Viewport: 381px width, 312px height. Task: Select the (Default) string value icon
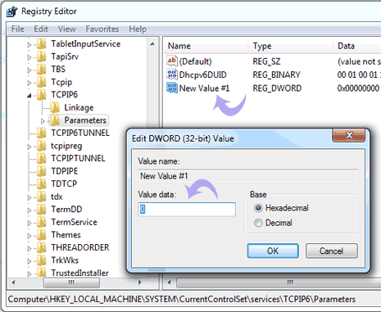[172, 61]
